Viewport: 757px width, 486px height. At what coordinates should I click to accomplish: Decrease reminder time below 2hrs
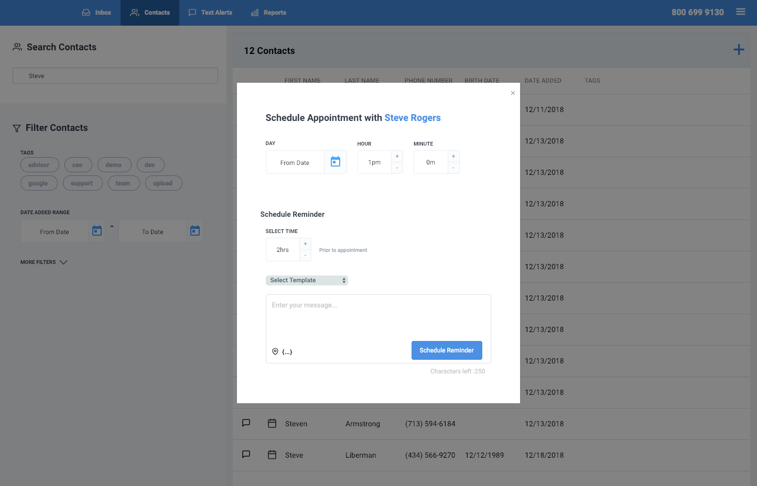305,256
